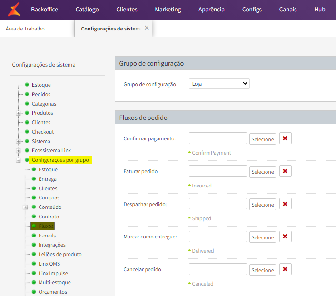Select Produtos in the tree
Viewport: 336px width, 296px height.
[42, 113]
